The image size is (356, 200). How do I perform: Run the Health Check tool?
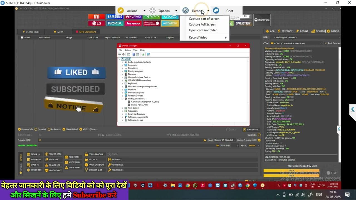coord(53,170)
